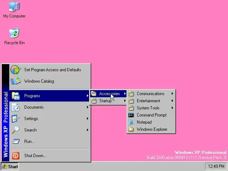Select the Search menu label
The image size is (228, 171).
[30, 130]
